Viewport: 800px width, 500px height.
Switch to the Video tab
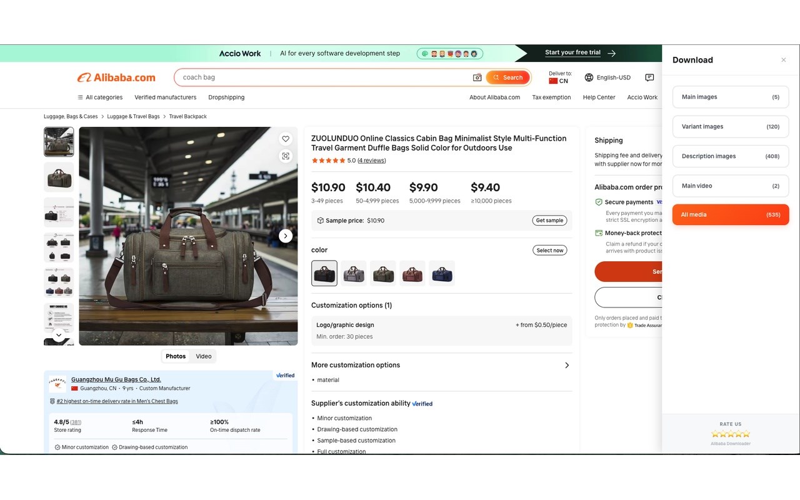click(204, 356)
